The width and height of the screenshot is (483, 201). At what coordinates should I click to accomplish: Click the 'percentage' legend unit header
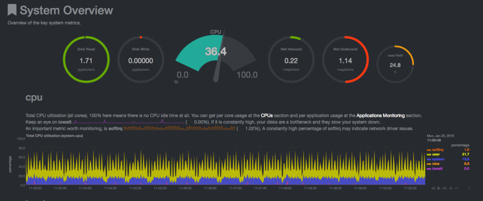460,145
